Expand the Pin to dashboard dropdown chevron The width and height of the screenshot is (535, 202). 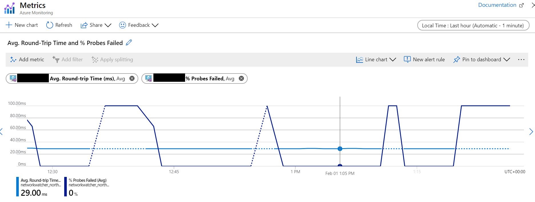pyautogui.click(x=507, y=60)
